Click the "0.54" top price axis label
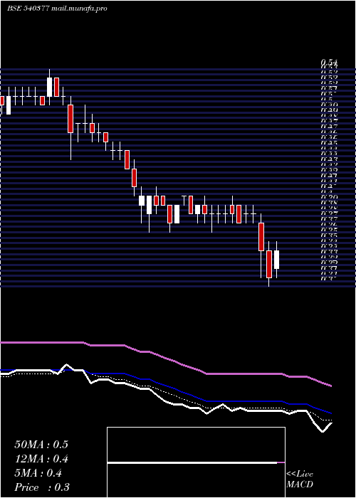The height and width of the screenshot is (498, 356). pos(329,62)
